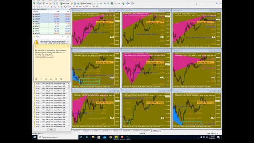Zoom in on the chart
Screen dimensions: 254x143
coord(105,4)
